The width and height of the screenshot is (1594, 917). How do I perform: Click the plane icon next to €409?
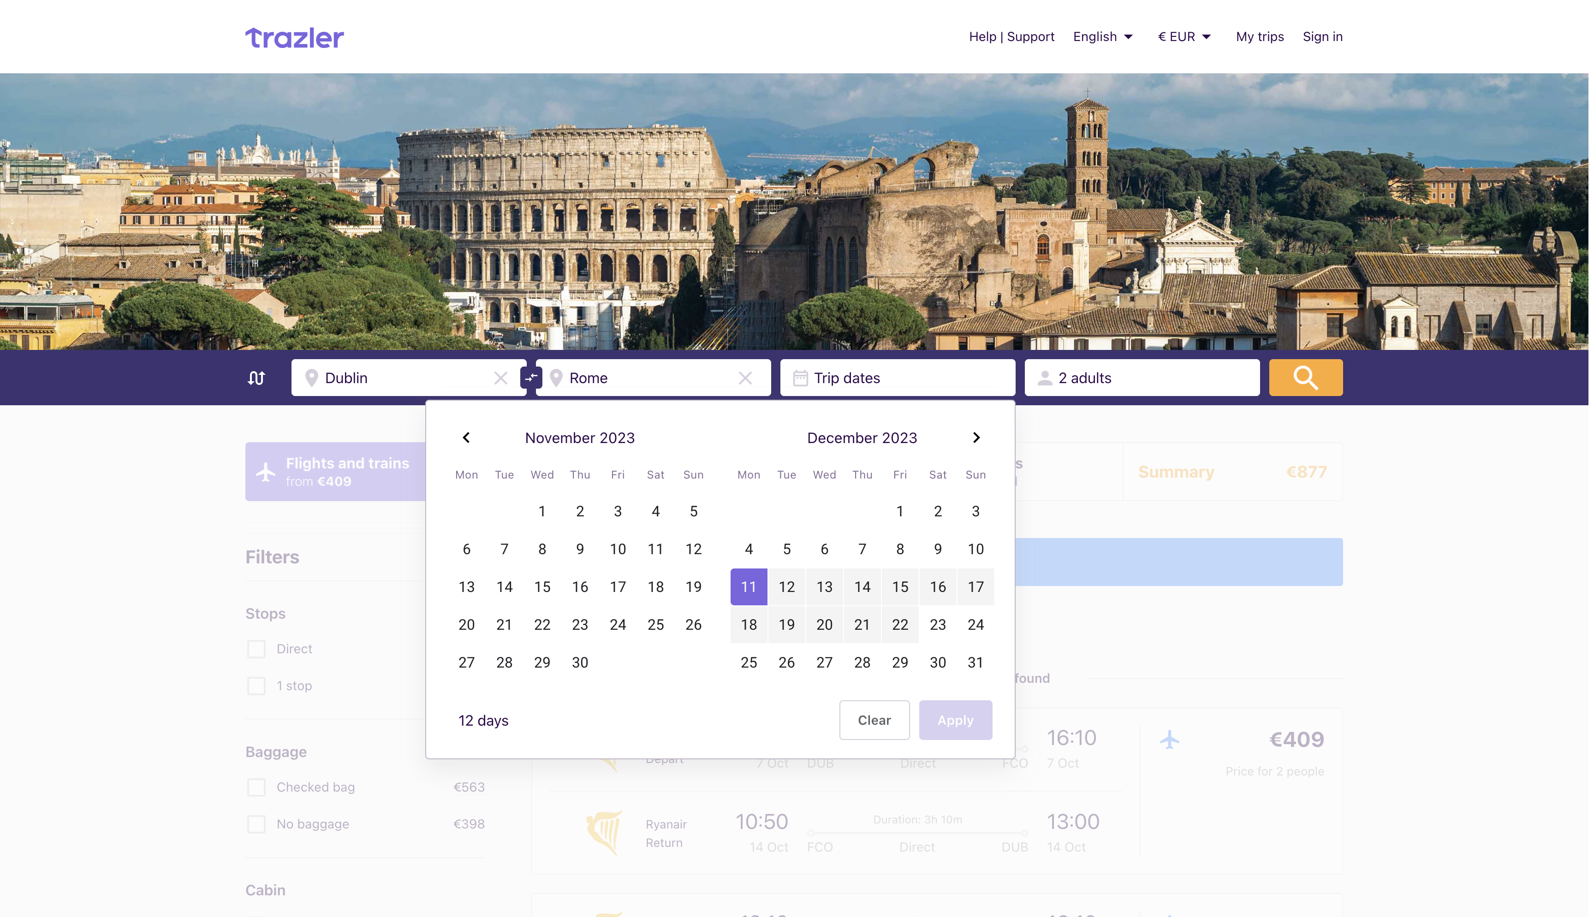[1169, 739]
